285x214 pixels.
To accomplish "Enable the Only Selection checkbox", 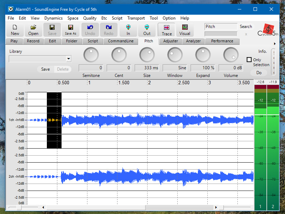I will (x=249, y=60).
